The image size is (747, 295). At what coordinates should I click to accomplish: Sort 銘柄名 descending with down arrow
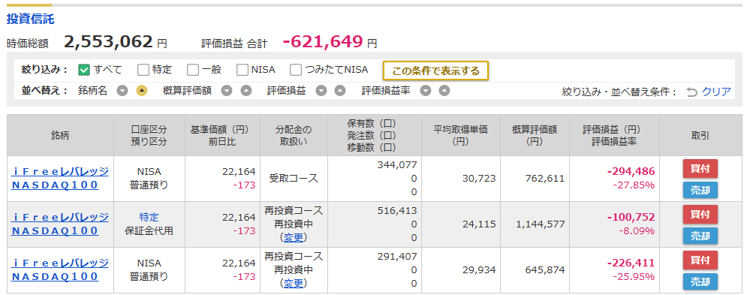(122, 91)
